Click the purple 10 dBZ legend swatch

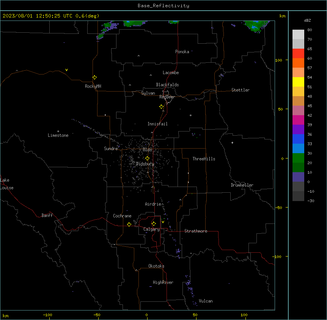coord(298,177)
